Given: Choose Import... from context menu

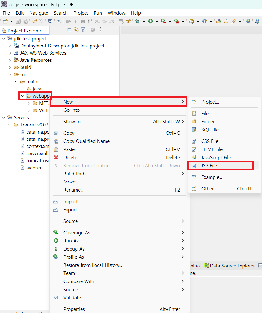Looking at the screenshot, I should (x=119, y=202).
